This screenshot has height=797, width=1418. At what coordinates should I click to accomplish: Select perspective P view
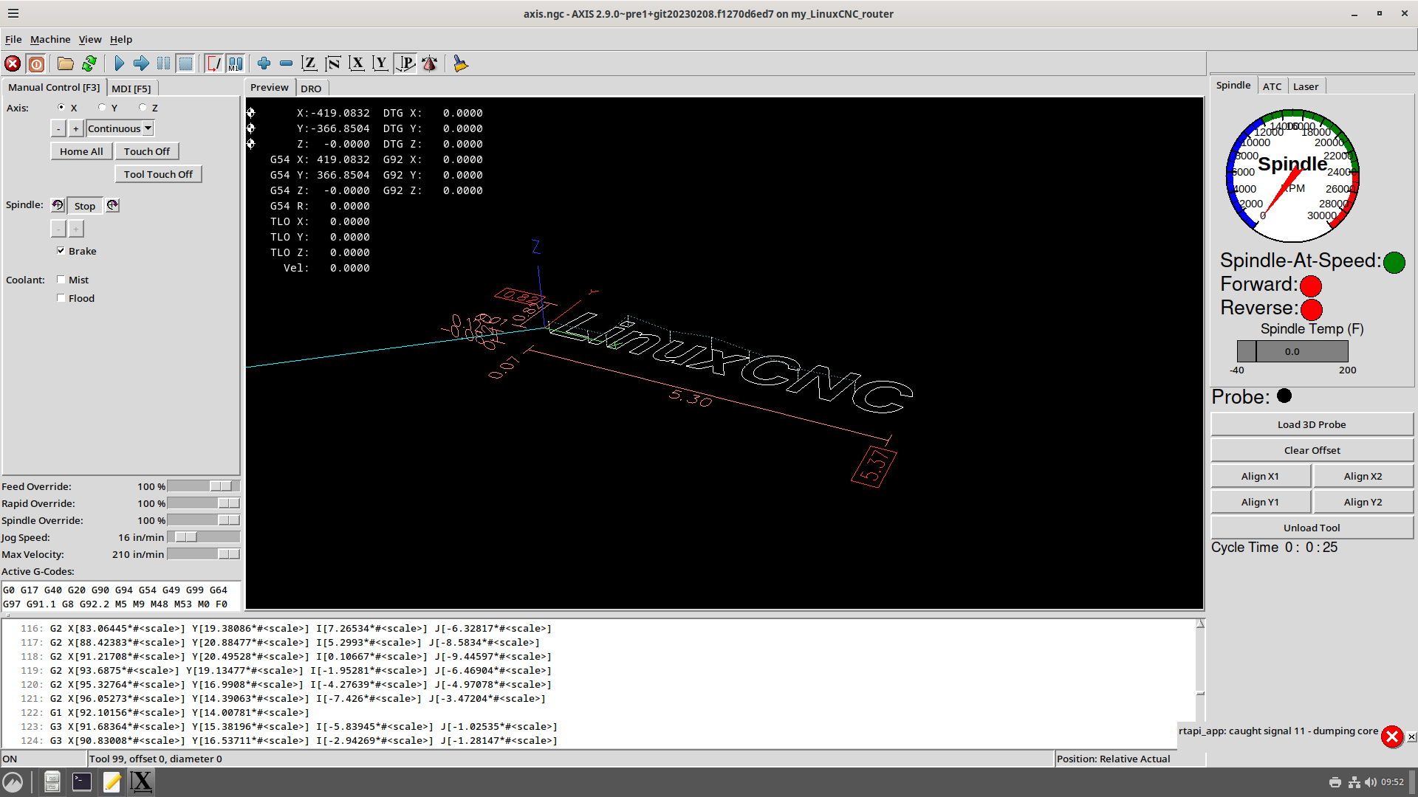(405, 63)
